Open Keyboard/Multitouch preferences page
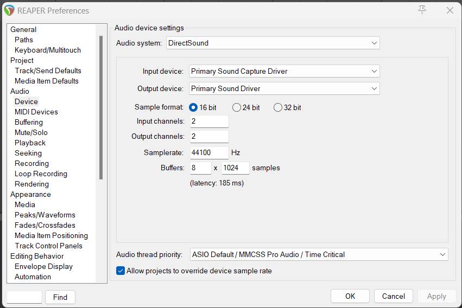The width and height of the screenshot is (462, 308). pos(48,50)
